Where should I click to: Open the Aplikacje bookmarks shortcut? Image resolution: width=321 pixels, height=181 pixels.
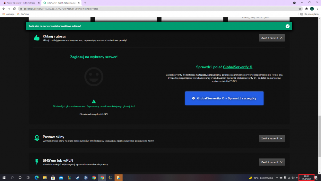pos(8,14)
